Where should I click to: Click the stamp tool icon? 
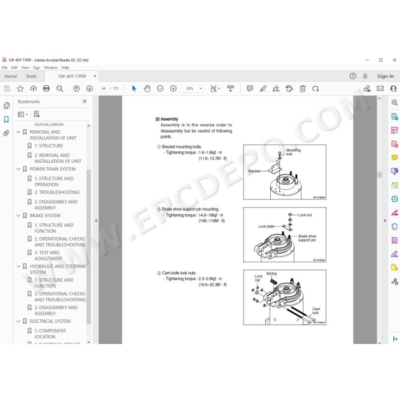pos(289,89)
